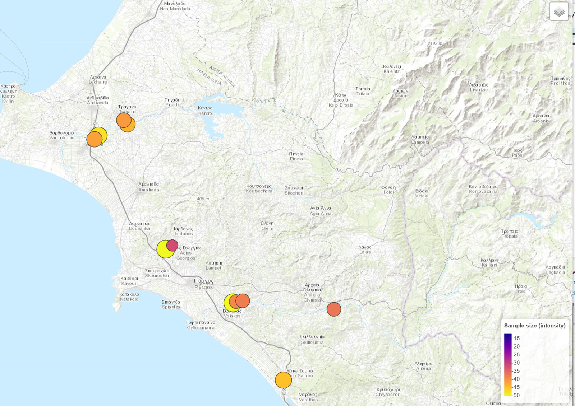Click the Pyrgos city label
This screenshot has width=575, height=406.
(204, 284)
